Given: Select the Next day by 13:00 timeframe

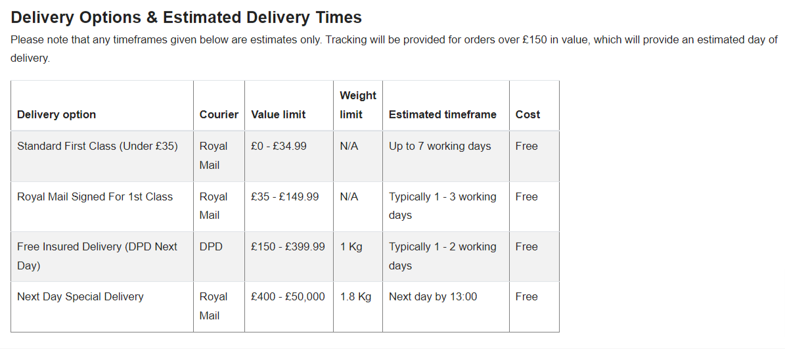Looking at the screenshot, I should pos(433,296).
